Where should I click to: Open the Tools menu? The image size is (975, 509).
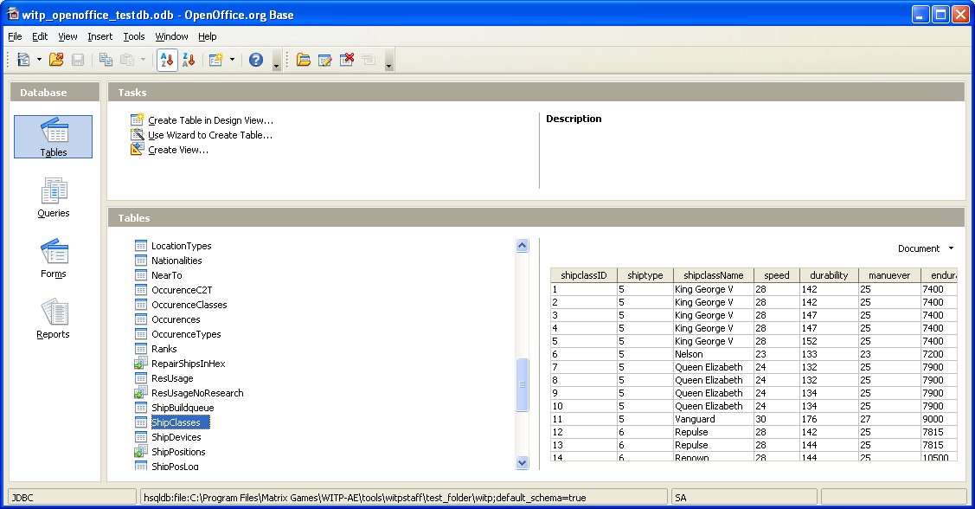click(x=134, y=36)
